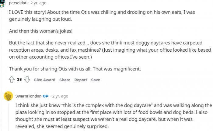Share perseidot's comment
The image size is (213, 131).
coord(65,80)
